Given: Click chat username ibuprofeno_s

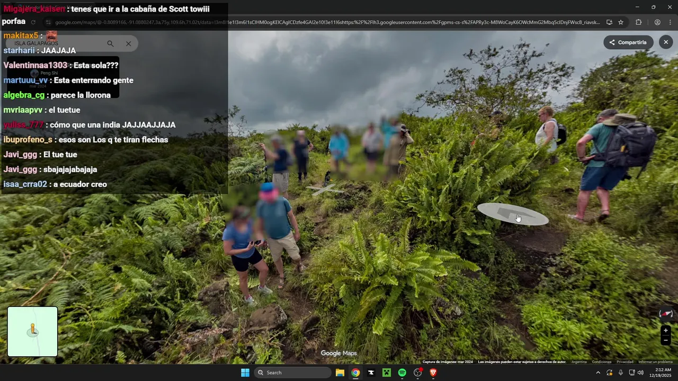Looking at the screenshot, I should click(28, 140).
